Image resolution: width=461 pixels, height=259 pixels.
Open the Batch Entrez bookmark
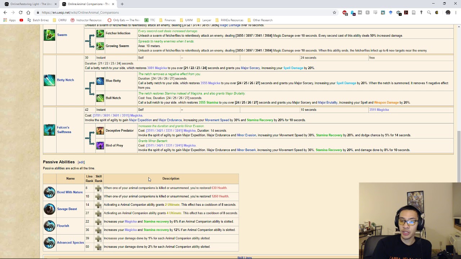(x=38, y=20)
